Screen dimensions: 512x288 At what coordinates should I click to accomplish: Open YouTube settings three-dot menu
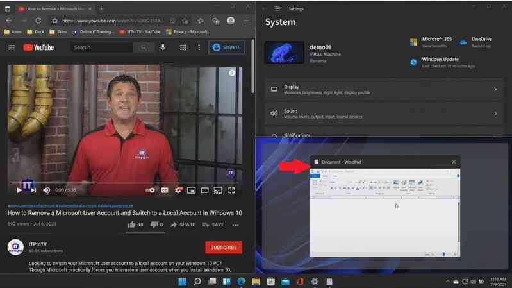[x=199, y=47]
